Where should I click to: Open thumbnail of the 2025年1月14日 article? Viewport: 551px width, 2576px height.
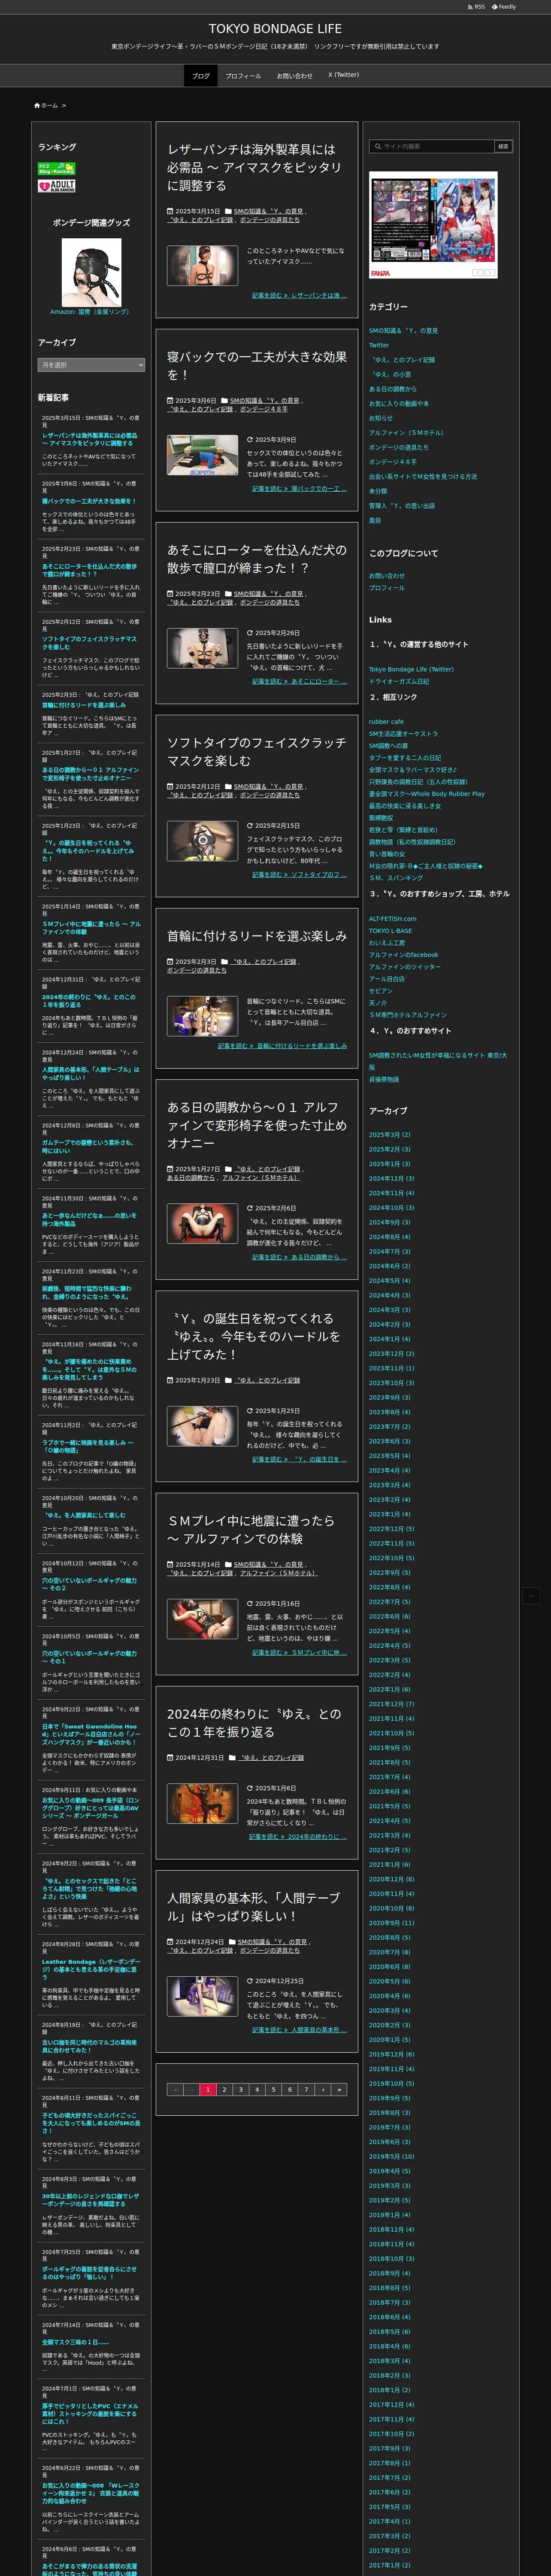[202, 1619]
